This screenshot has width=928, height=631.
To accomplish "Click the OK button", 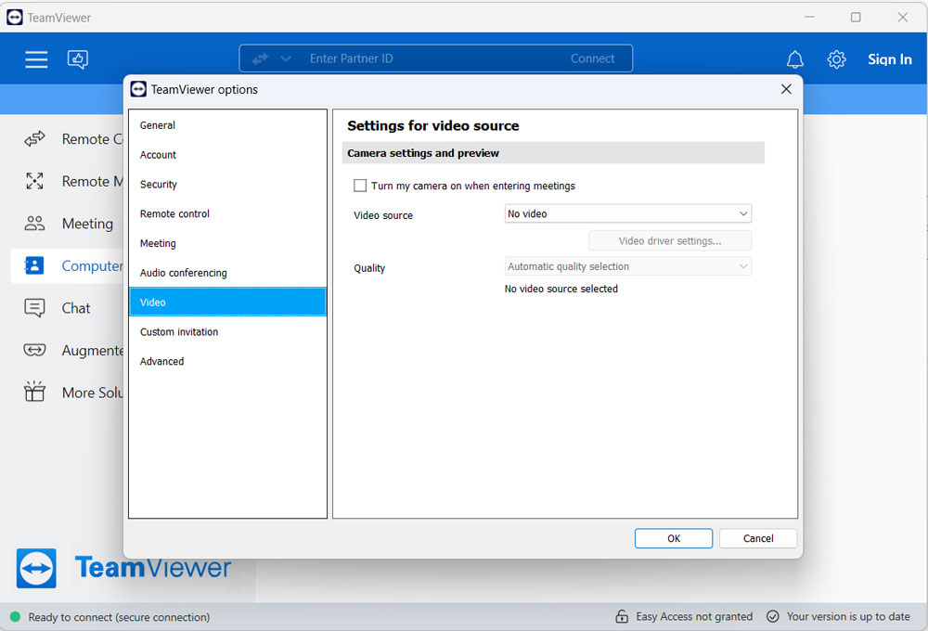I will tap(674, 538).
